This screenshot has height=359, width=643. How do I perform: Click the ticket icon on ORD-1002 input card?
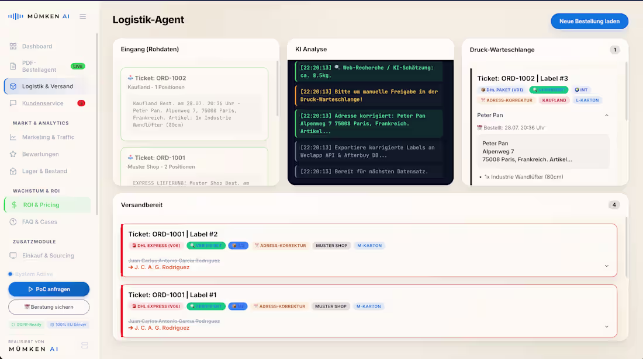pyautogui.click(x=130, y=78)
